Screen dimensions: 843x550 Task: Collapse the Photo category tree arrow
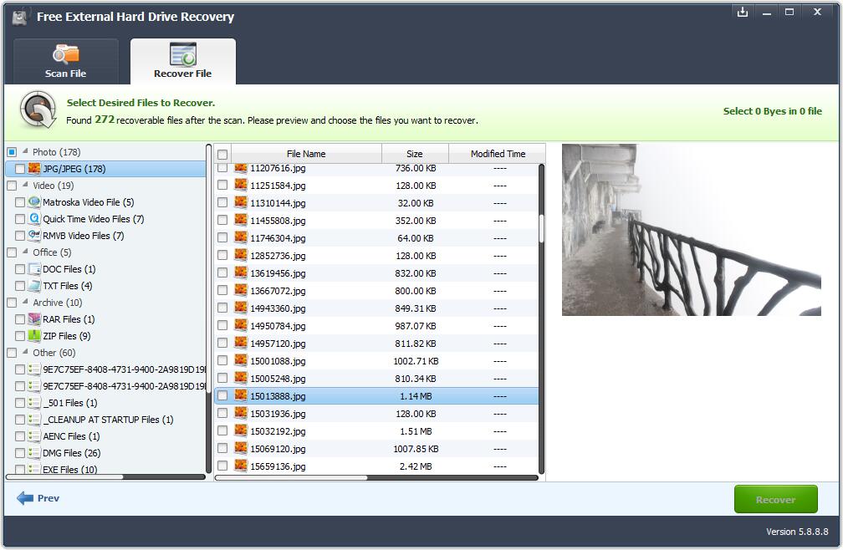click(25, 151)
